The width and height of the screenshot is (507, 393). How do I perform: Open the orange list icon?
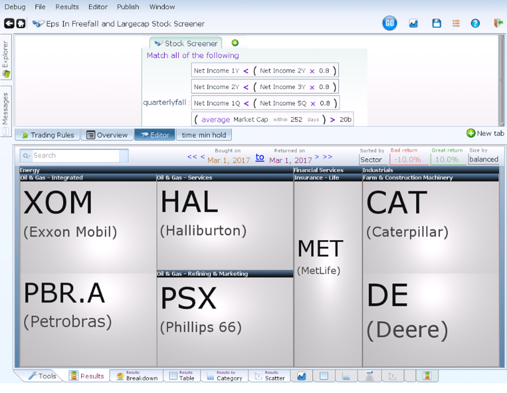456,23
